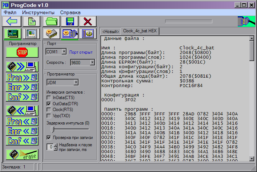Click the connector plug icon at top right
The image size is (257, 172).
[x=246, y=21]
